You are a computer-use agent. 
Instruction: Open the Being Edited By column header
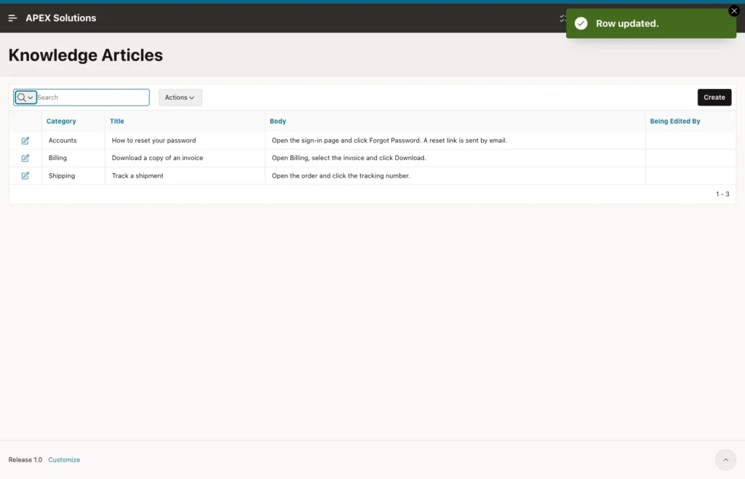tap(674, 121)
